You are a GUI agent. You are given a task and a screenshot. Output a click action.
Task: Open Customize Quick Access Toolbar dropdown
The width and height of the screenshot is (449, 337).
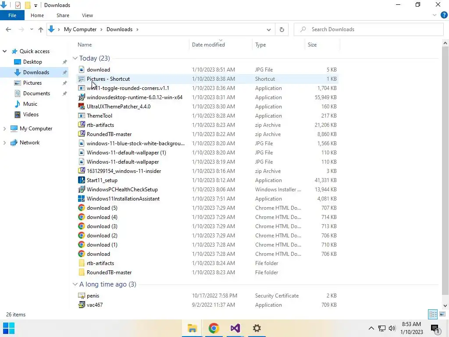point(36,5)
